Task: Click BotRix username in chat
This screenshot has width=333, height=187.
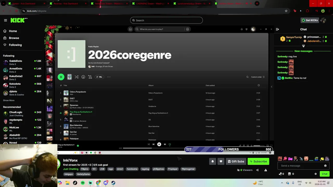Action: coord(289,78)
